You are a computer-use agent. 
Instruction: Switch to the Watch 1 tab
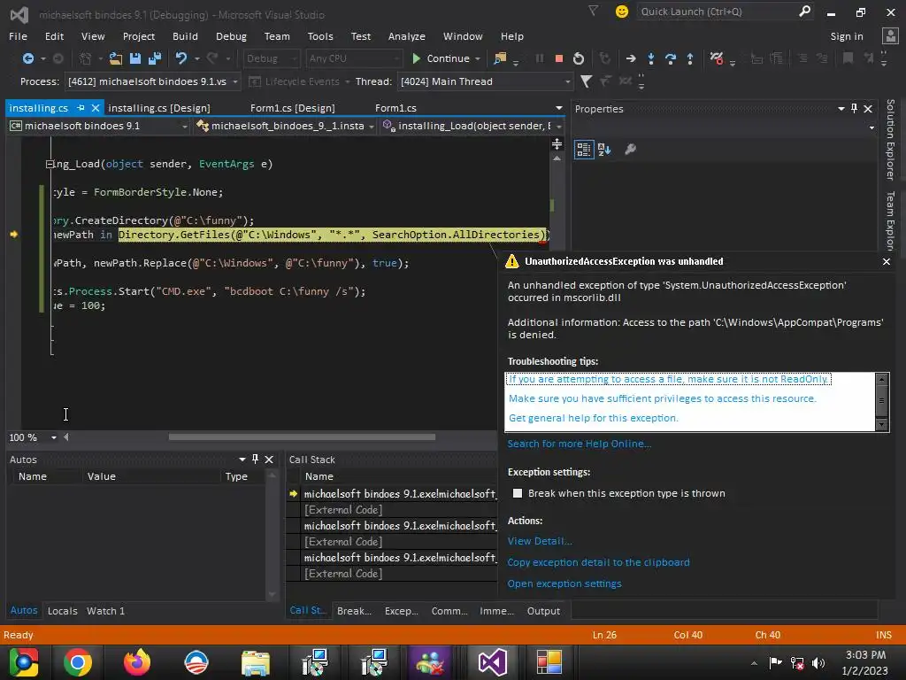tap(106, 611)
